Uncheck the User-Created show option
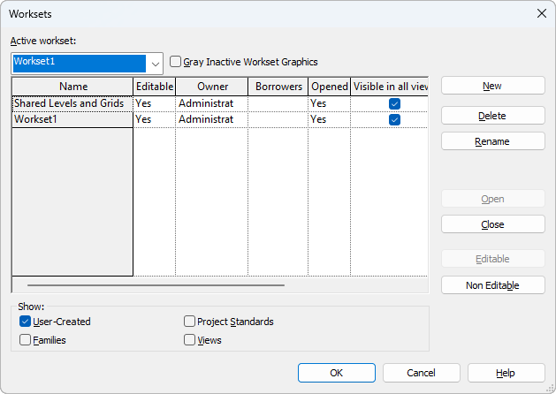Viewport: 556px width, 394px height. click(26, 322)
